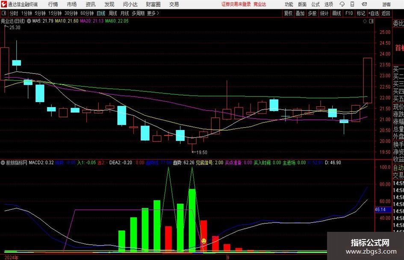Open the 问小达 menu
The width and height of the screenshot is (404, 260).
click(x=130, y=4)
